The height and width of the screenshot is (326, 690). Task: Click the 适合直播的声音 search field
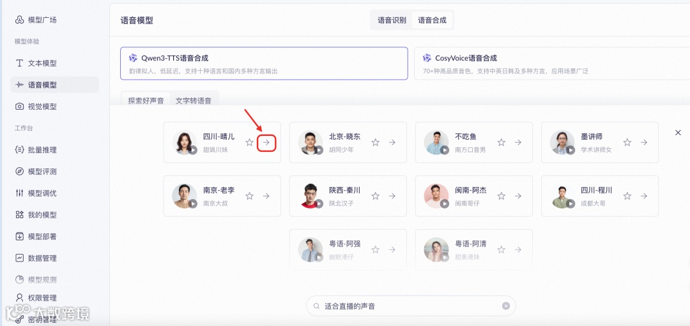(x=411, y=306)
